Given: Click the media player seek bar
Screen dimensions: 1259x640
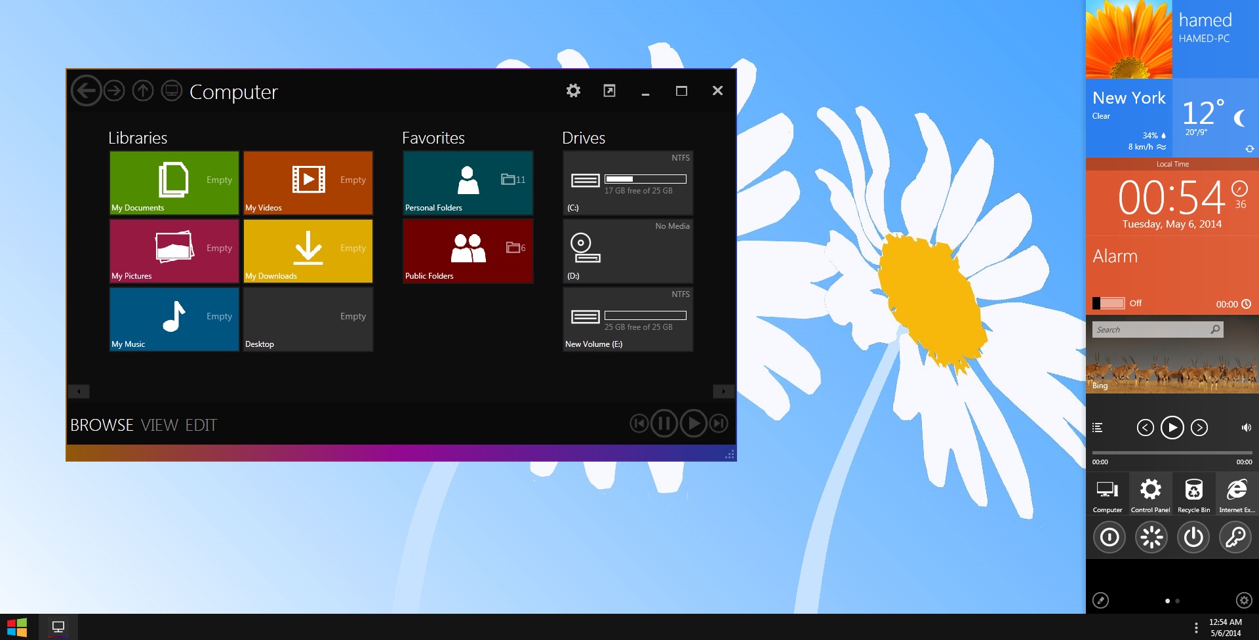Looking at the screenshot, I should pos(1172,452).
